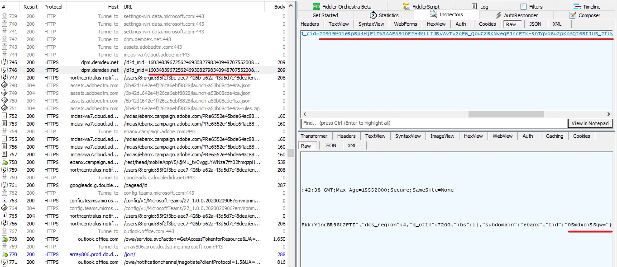This screenshot has height=267, width=617.
Task: Click the Log document icon
Action: [x=474, y=7]
